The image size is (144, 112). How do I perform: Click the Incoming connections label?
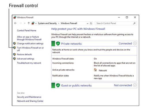coord(63,63)
